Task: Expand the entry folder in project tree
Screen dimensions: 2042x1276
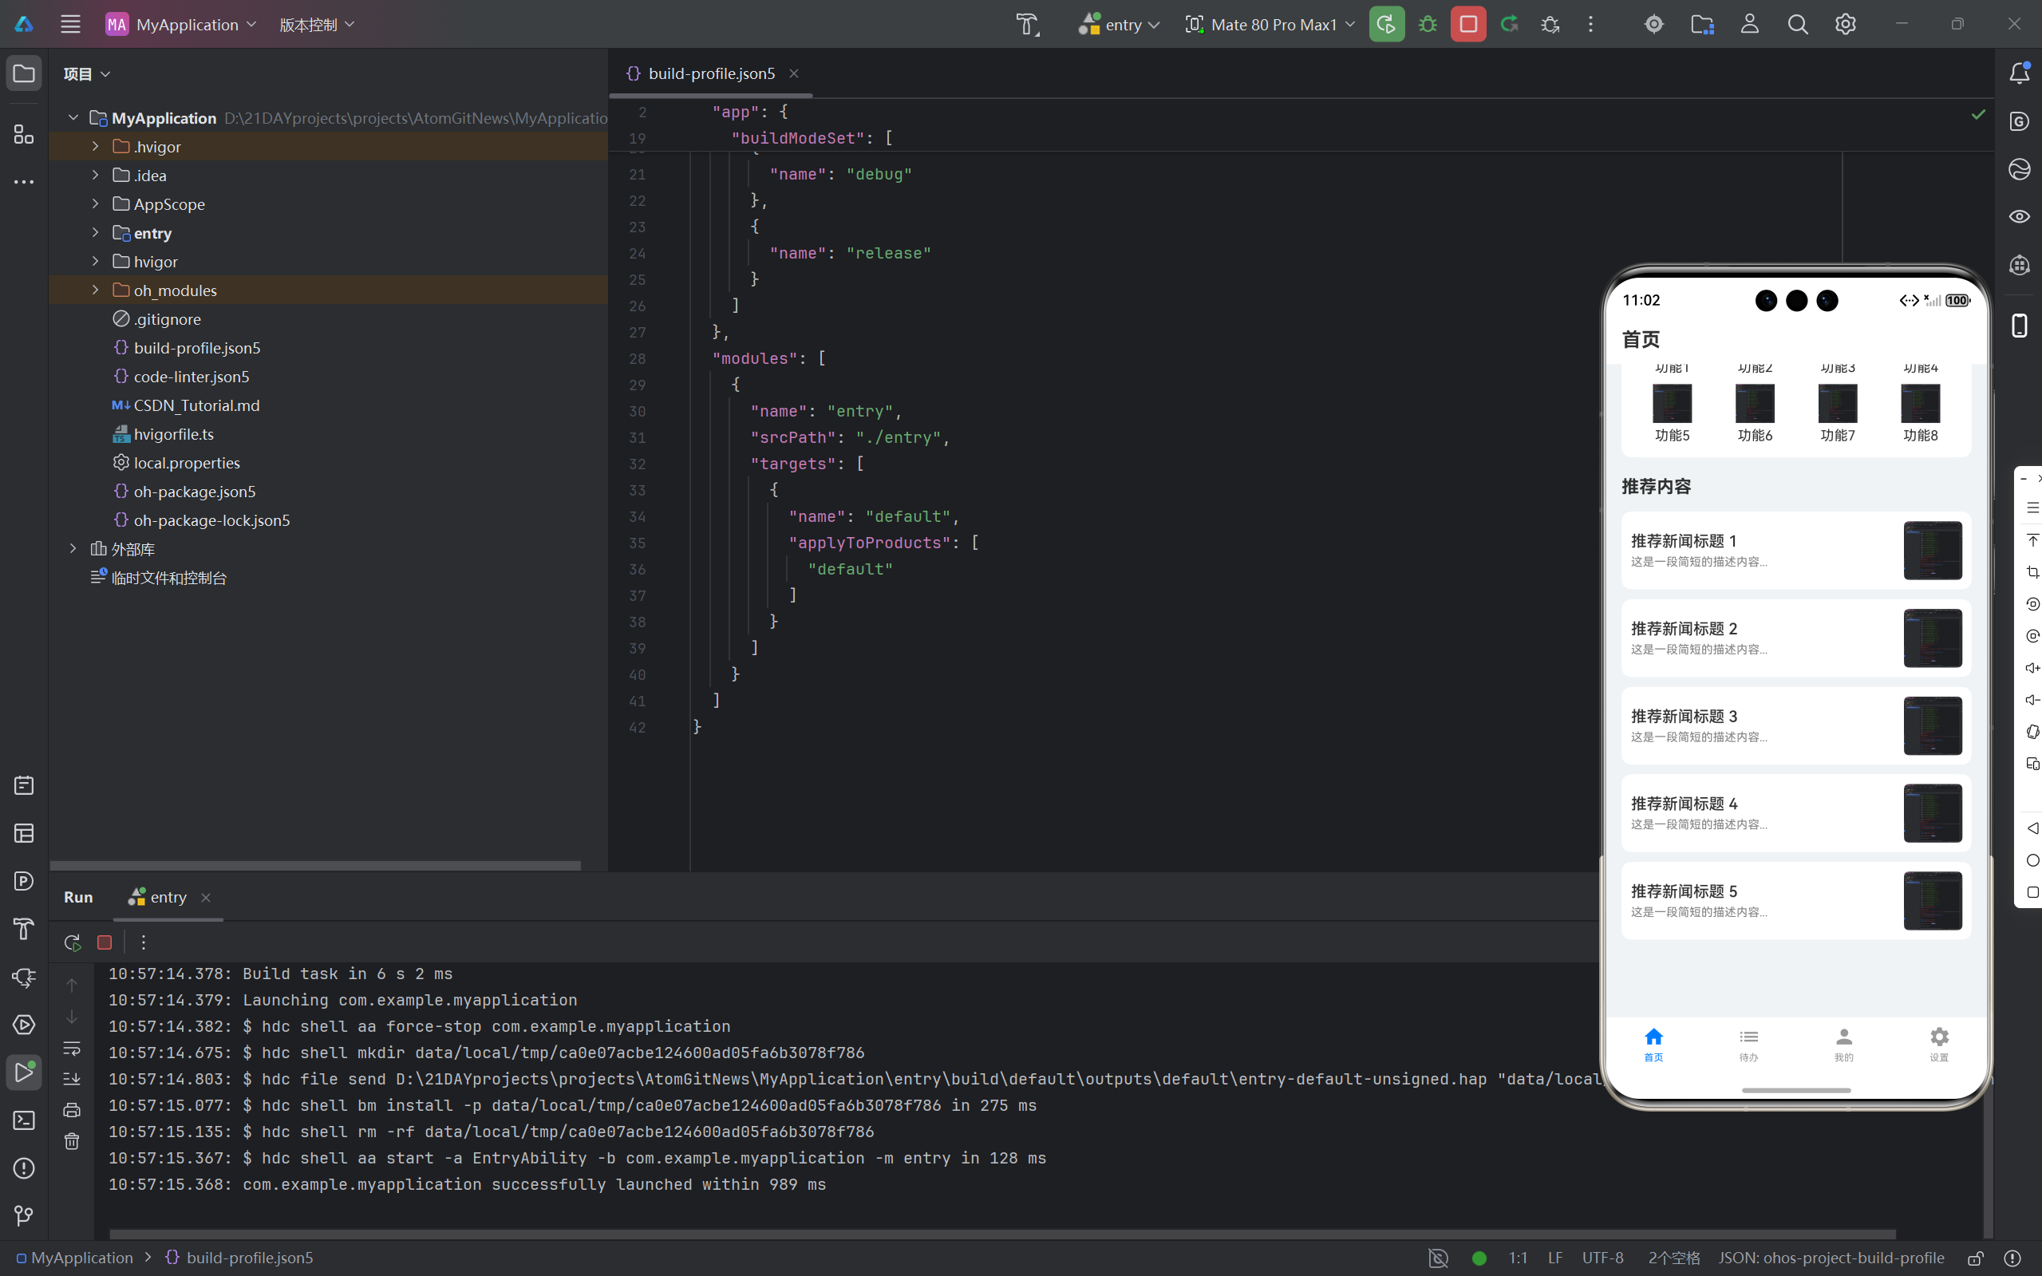Action: click(95, 233)
